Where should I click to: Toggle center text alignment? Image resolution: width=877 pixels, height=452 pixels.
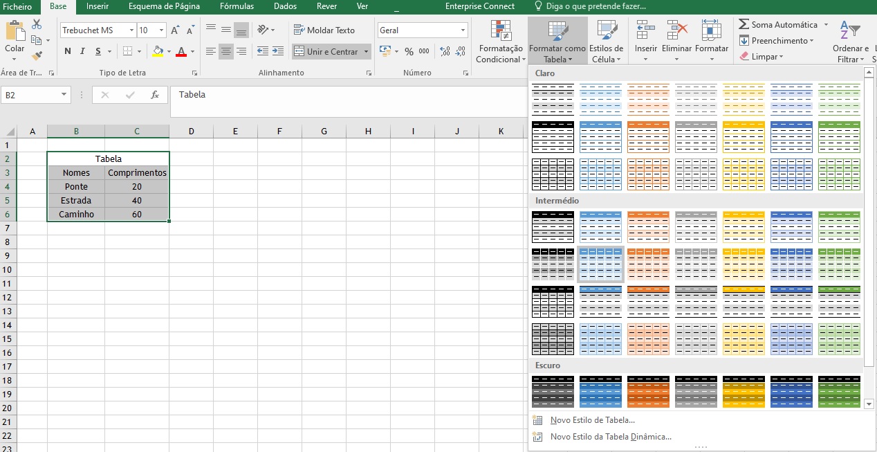(225, 51)
